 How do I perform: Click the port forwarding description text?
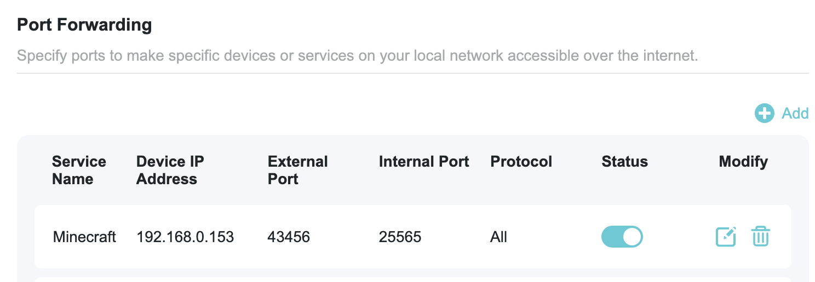click(x=357, y=56)
